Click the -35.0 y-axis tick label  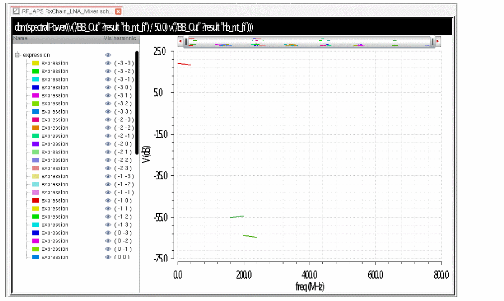click(160, 175)
